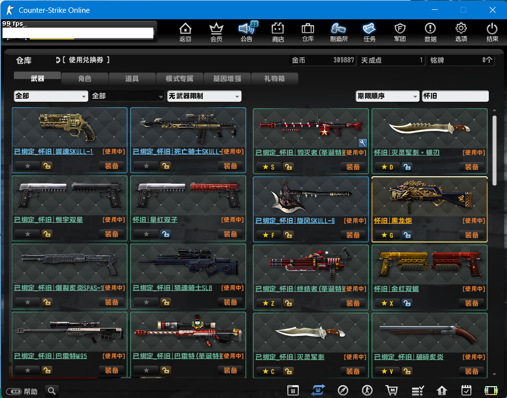Image resolution: width=507 pixels, height=398 pixels.
Task: Switch to the 武器 tab
Action: point(37,78)
